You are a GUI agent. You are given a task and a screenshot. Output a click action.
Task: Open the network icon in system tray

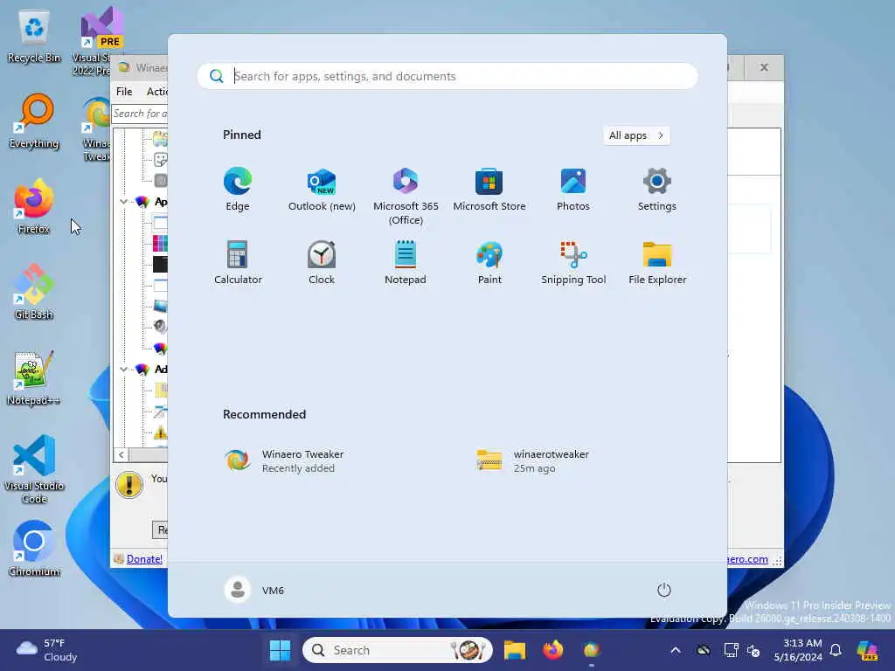[730, 650]
